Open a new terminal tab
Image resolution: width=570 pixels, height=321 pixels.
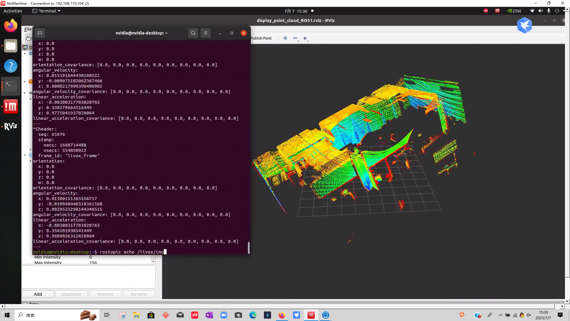(x=40, y=33)
